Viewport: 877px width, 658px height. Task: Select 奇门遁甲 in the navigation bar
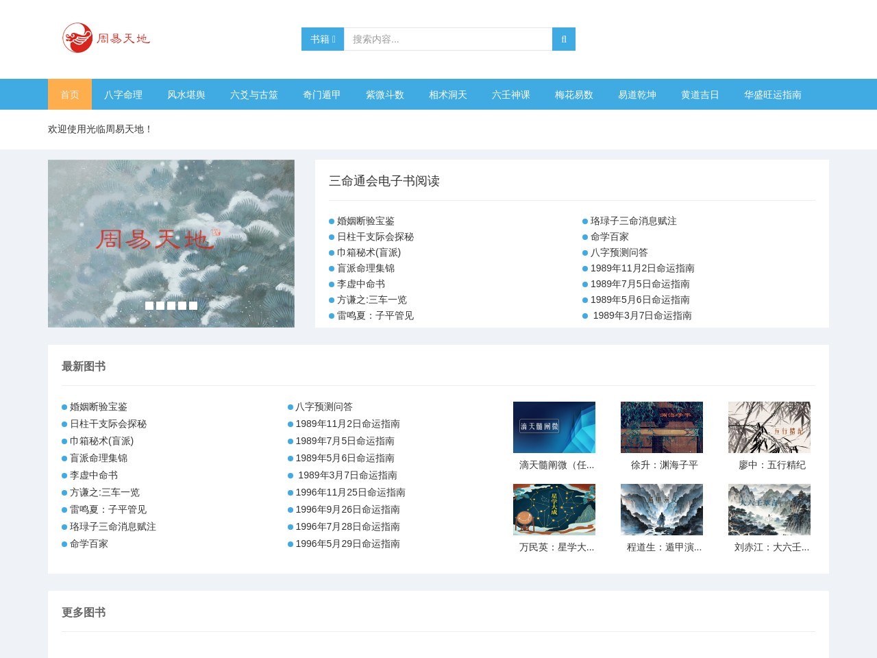[x=322, y=95]
